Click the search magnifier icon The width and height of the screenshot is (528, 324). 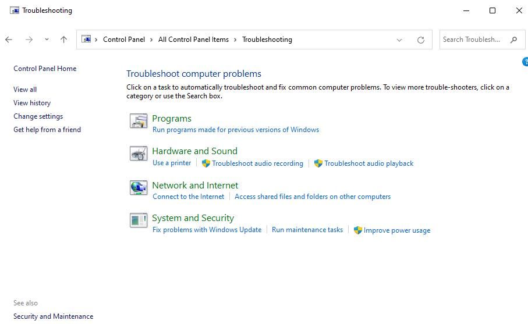pyautogui.click(x=513, y=40)
